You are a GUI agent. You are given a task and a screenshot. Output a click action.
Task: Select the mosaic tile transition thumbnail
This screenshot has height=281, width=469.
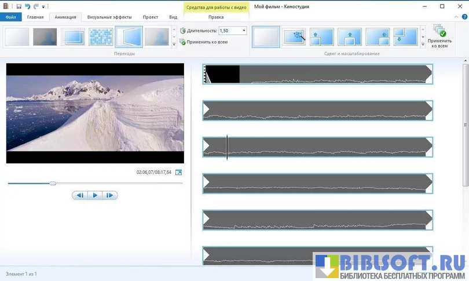coord(101,37)
